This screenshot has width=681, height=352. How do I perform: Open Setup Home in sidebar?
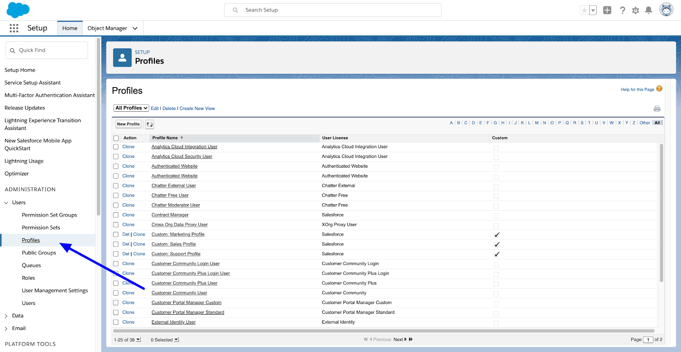point(20,70)
